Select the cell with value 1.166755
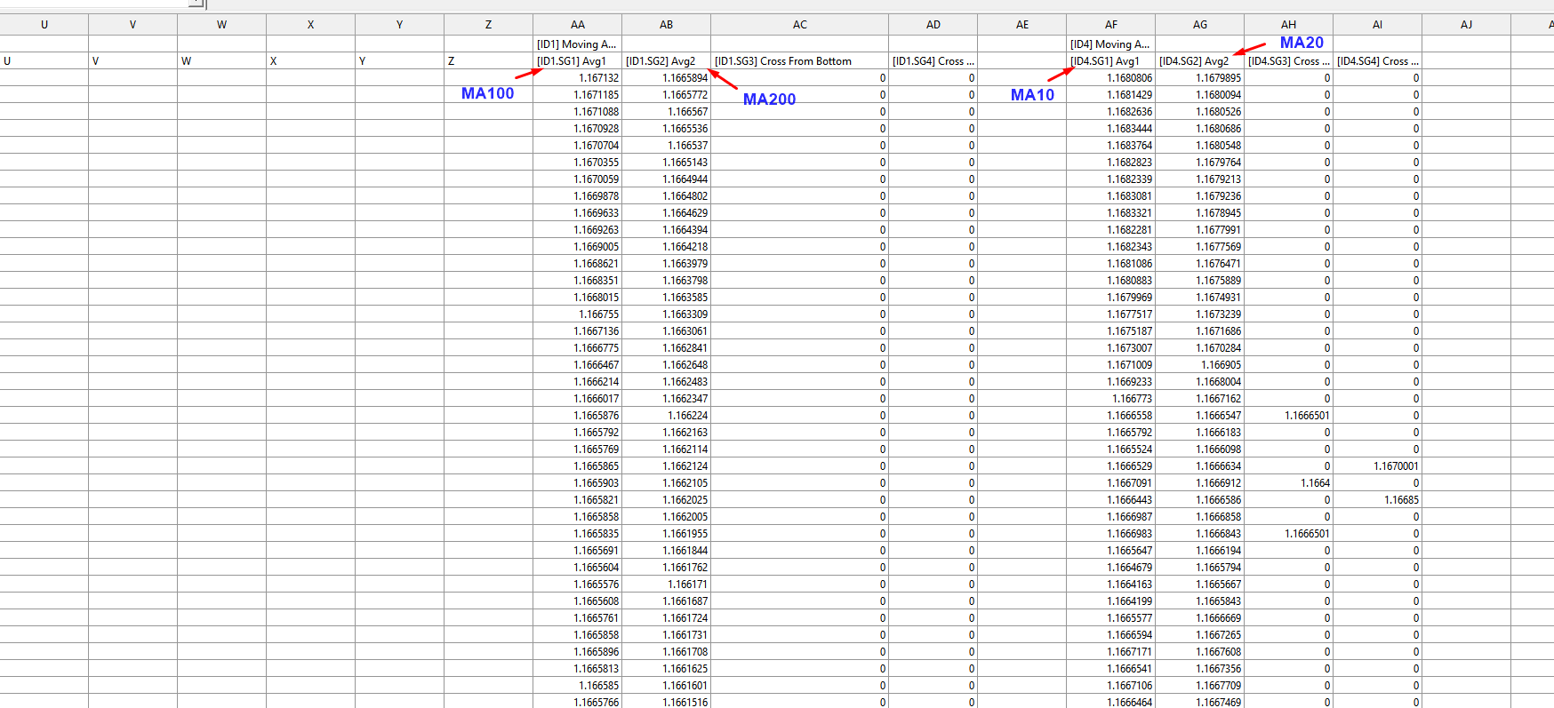 click(578, 314)
